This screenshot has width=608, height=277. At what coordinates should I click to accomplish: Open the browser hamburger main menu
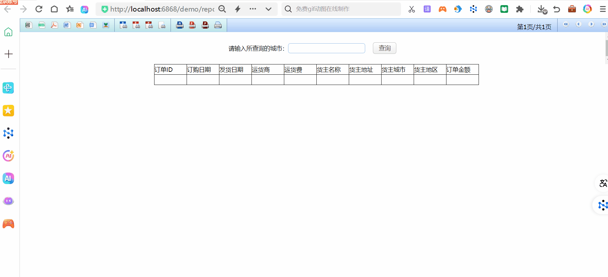point(603,9)
